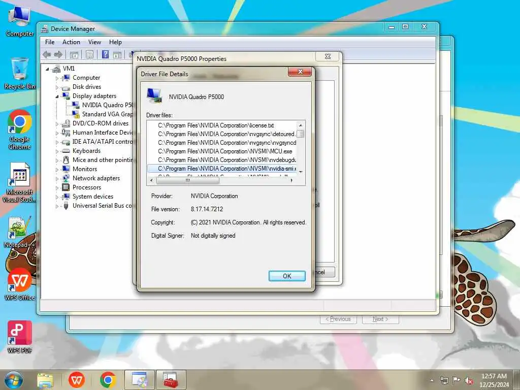Open the WPS Office desktop shortcut

point(20,284)
